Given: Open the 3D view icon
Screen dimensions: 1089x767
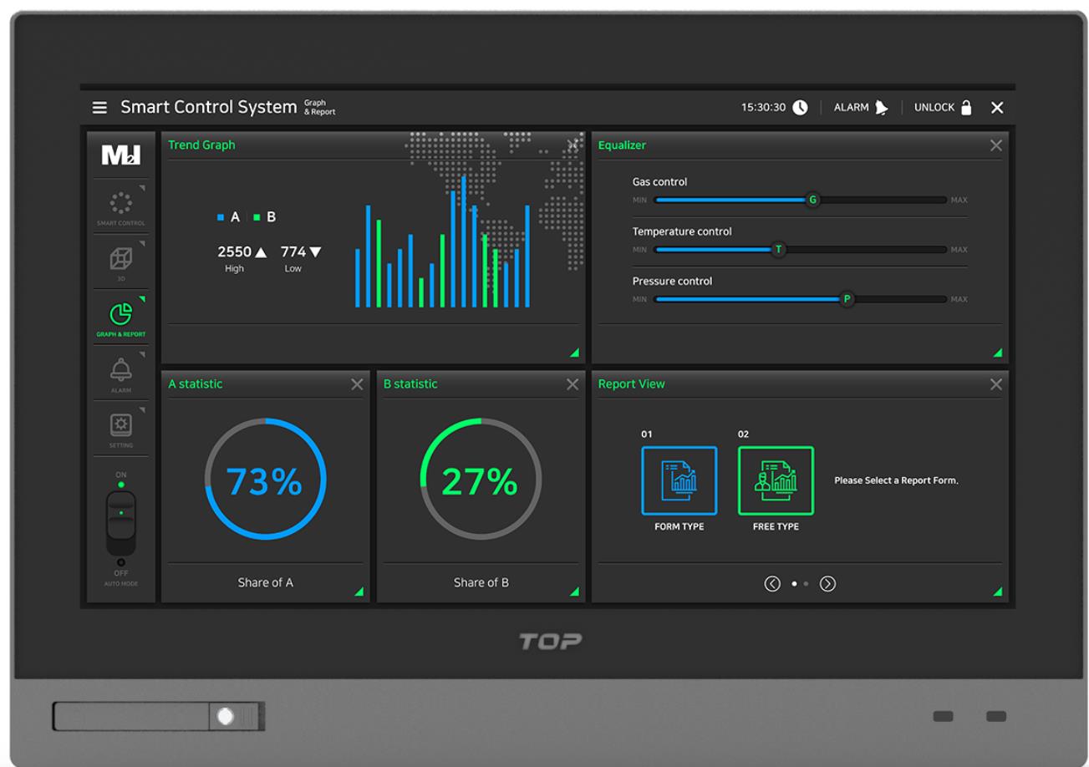Looking at the screenshot, I should click(121, 259).
